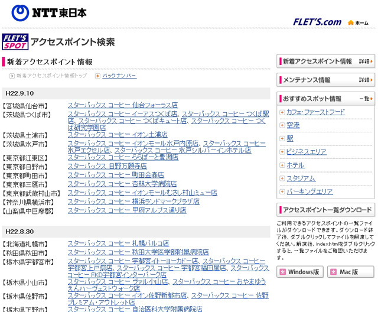Open ビジネスエリア spot category
The height and width of the screenshot is (312, 378).
click(307, 152)
